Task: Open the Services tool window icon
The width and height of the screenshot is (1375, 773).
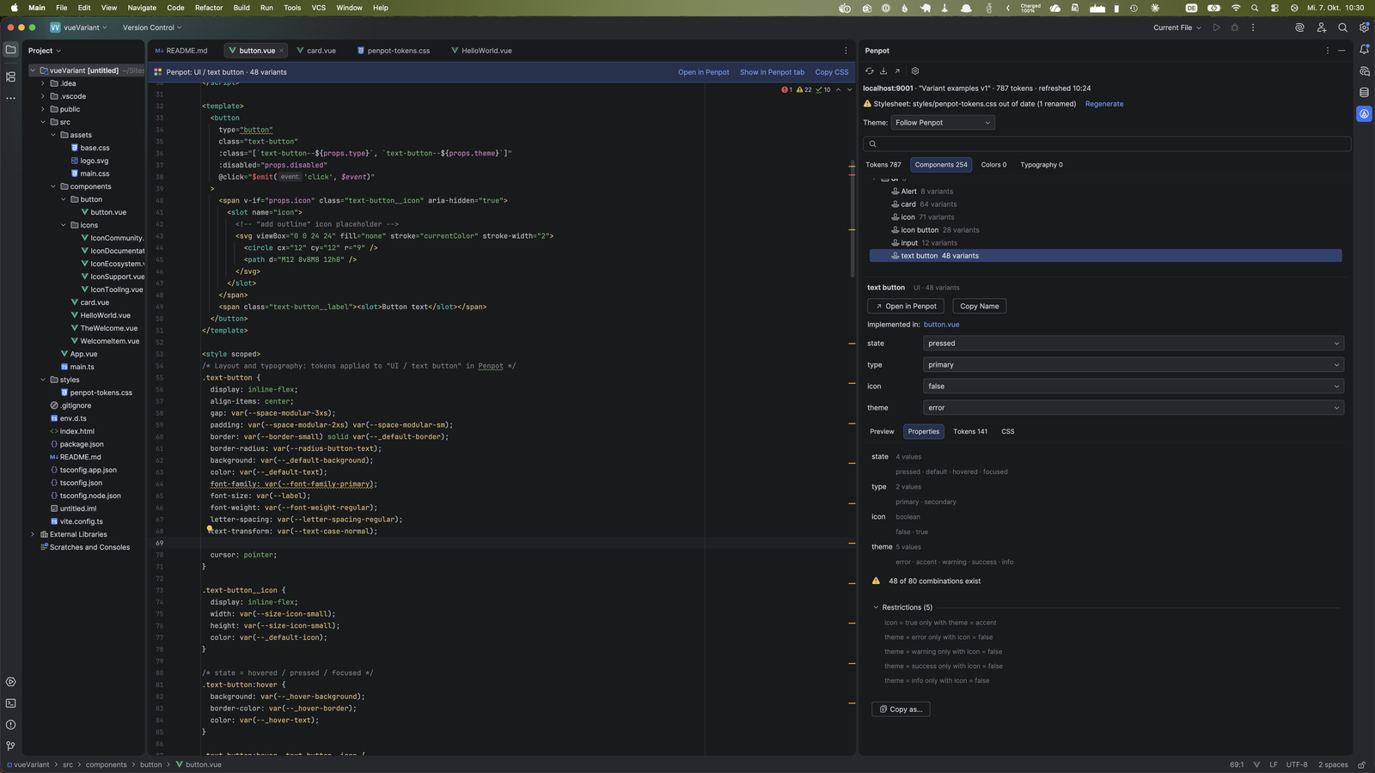Action: (x=10, y=682)
